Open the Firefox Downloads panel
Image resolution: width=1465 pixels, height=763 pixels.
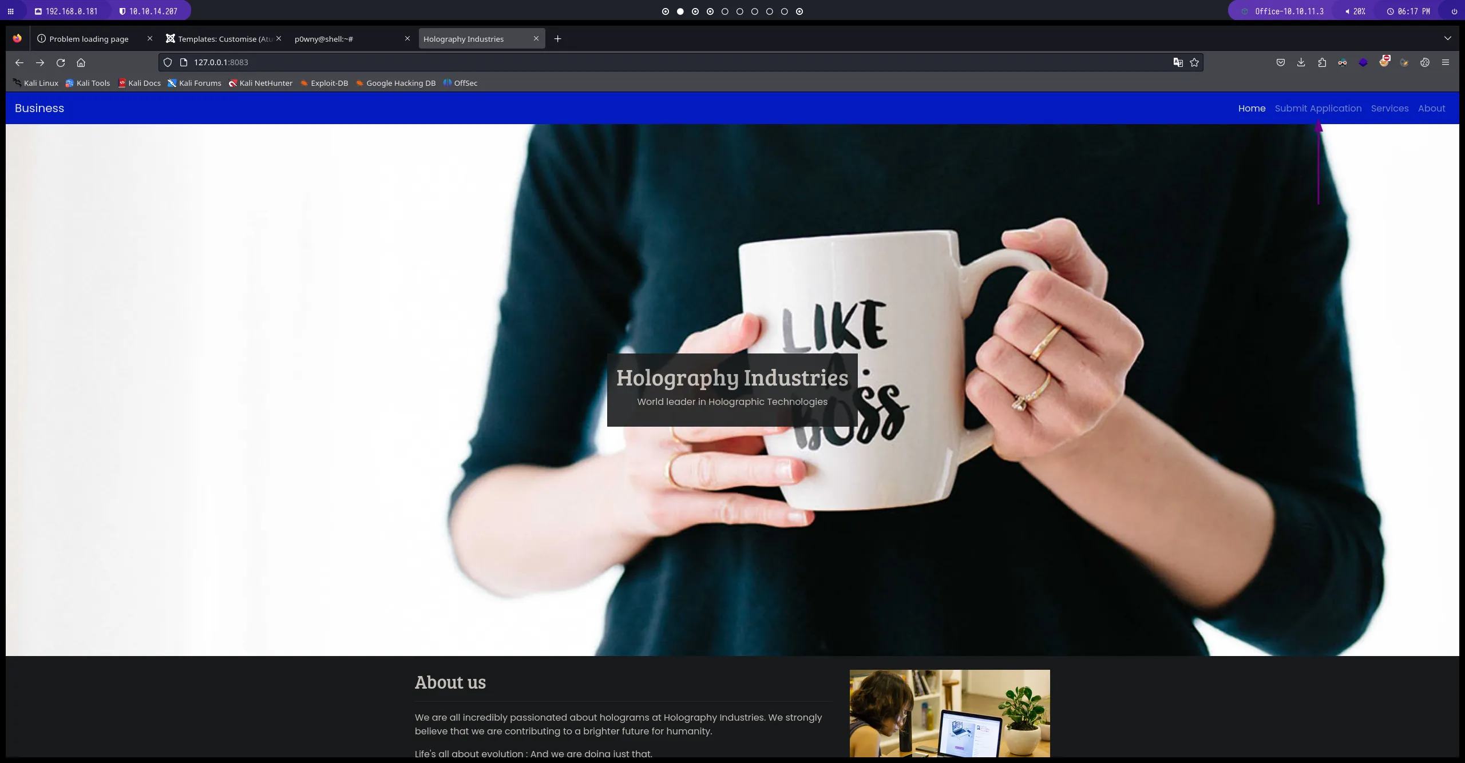tap(1301, 62)
